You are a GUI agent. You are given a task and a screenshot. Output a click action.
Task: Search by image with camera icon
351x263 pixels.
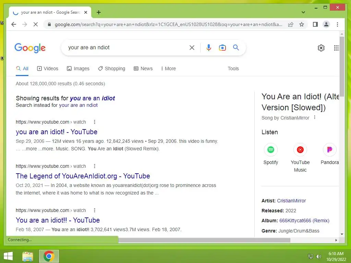(x=222, y=47)
